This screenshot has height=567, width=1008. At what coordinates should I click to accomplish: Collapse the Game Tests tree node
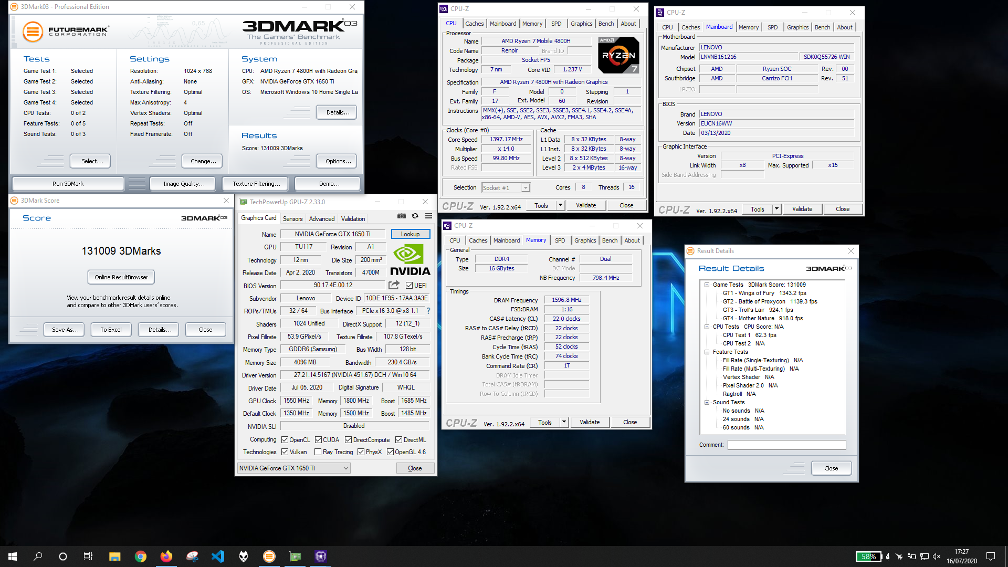(707, 285)
